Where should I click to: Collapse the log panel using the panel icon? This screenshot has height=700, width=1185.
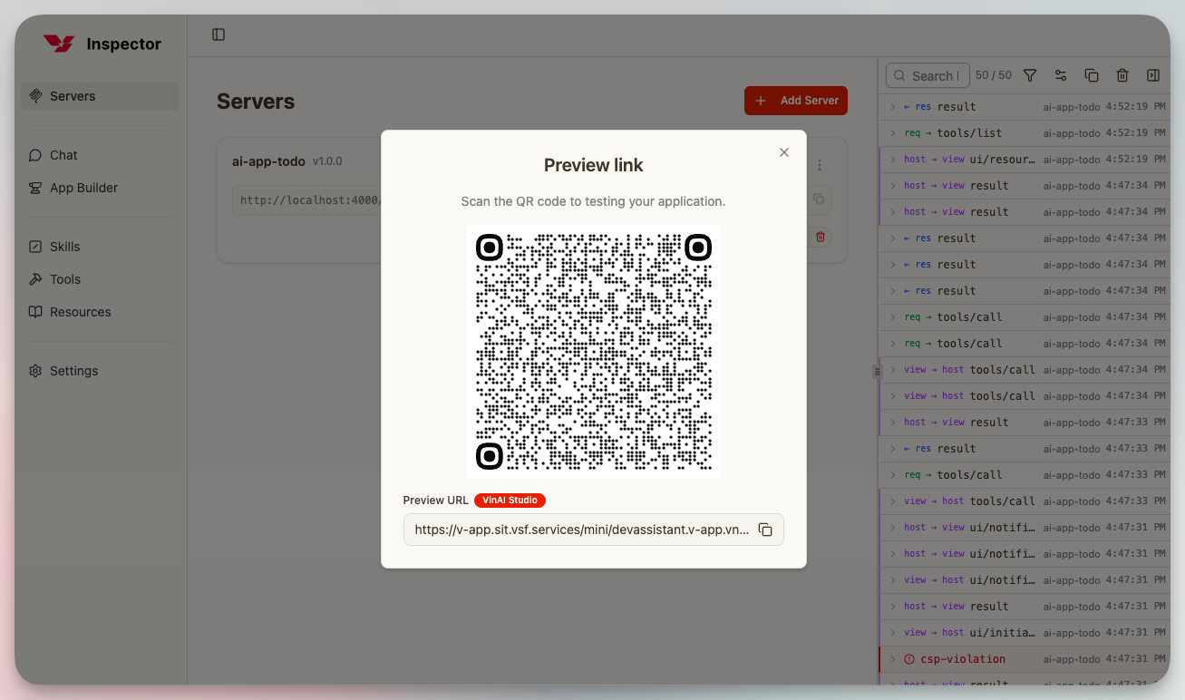tap(1153, 75)
